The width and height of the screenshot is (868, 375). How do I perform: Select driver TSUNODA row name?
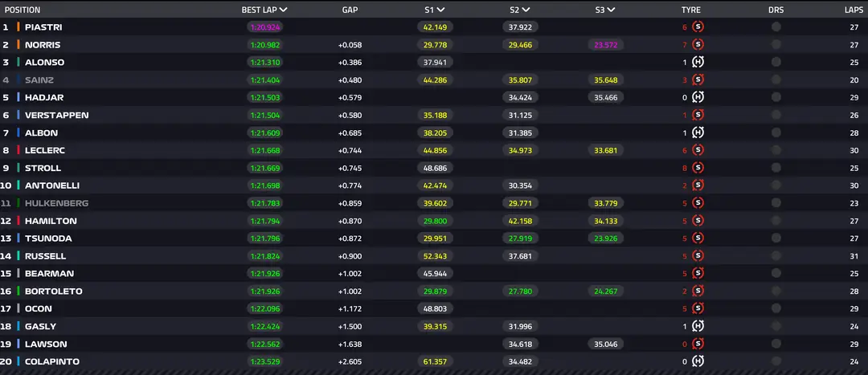(48, 238)
